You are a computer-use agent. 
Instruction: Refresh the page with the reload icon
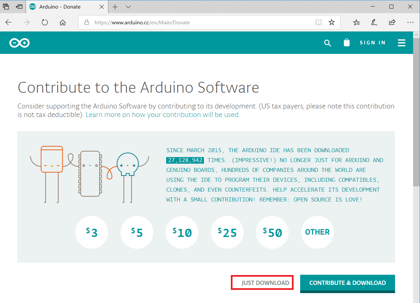pyautogui.click(x=45, y=22)
